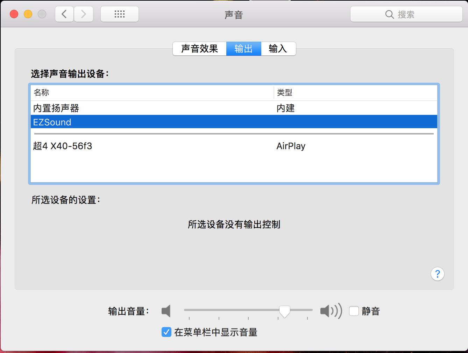Select the 输出 tab
Screen dimensions: 468x353
(244, 49)
